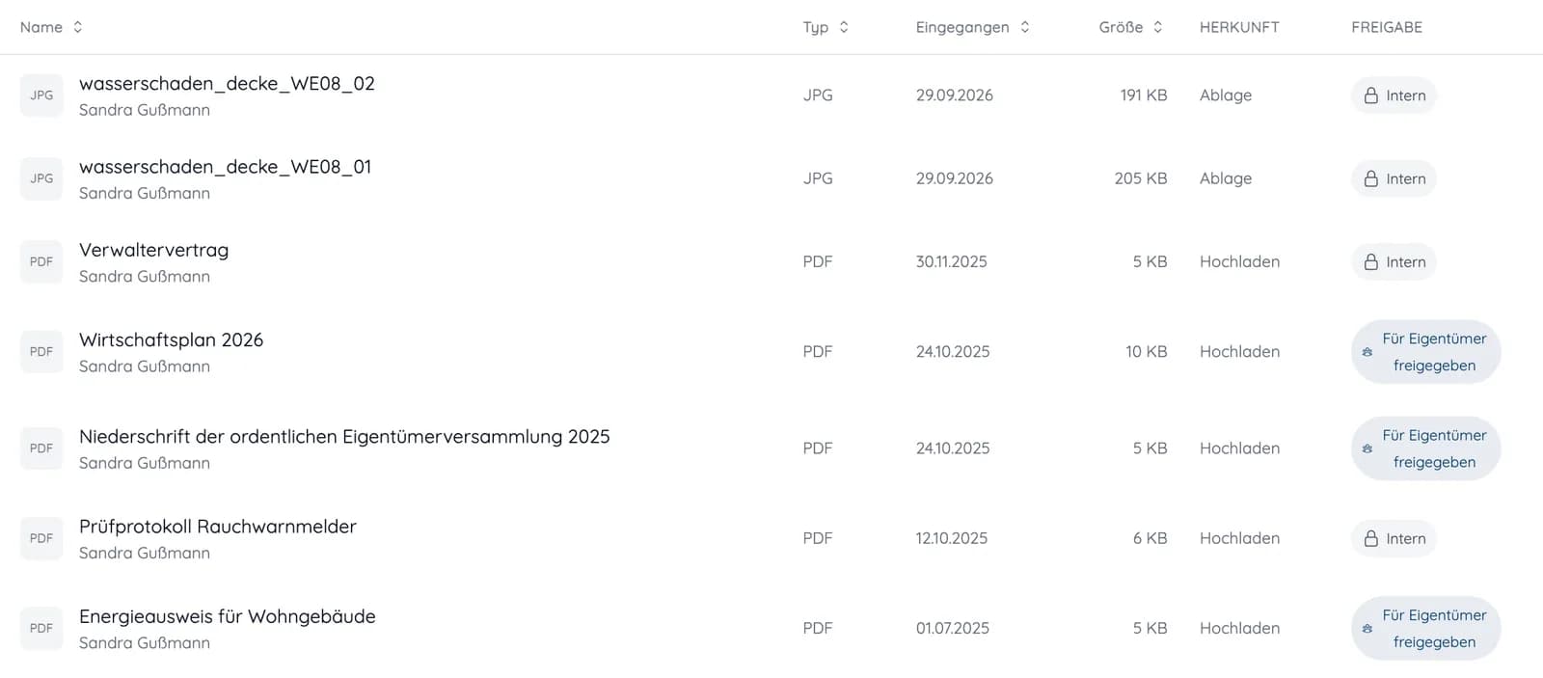Click PDF file icon for Energieausweis für Wohngebäude

pos(41,628)
